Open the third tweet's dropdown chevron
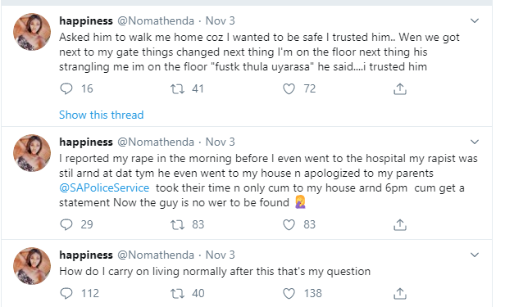 point(475,255)
